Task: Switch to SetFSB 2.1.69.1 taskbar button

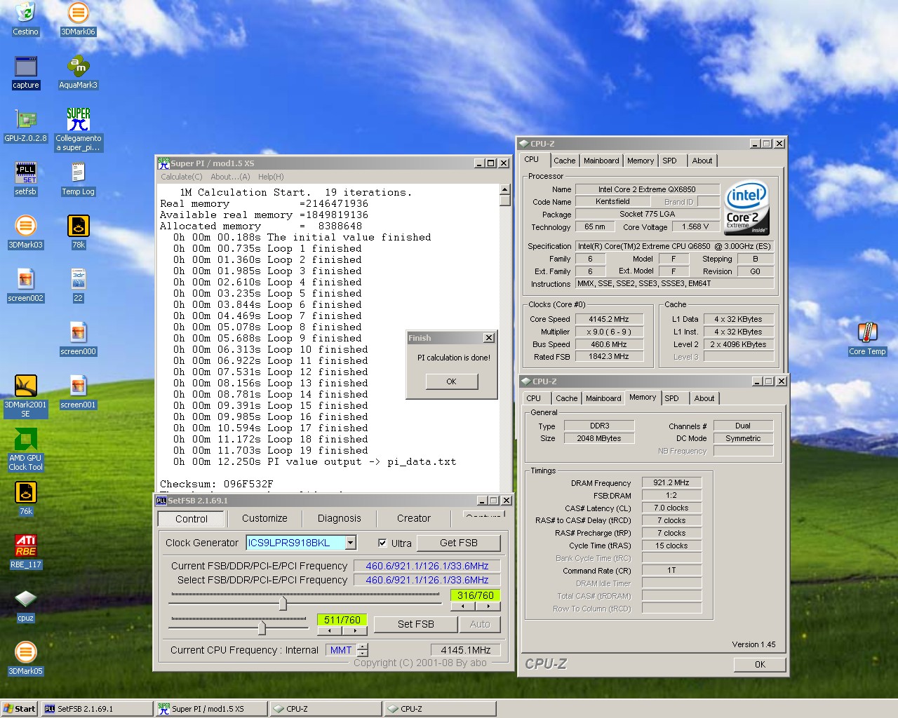Action: (x=97, y=709)
